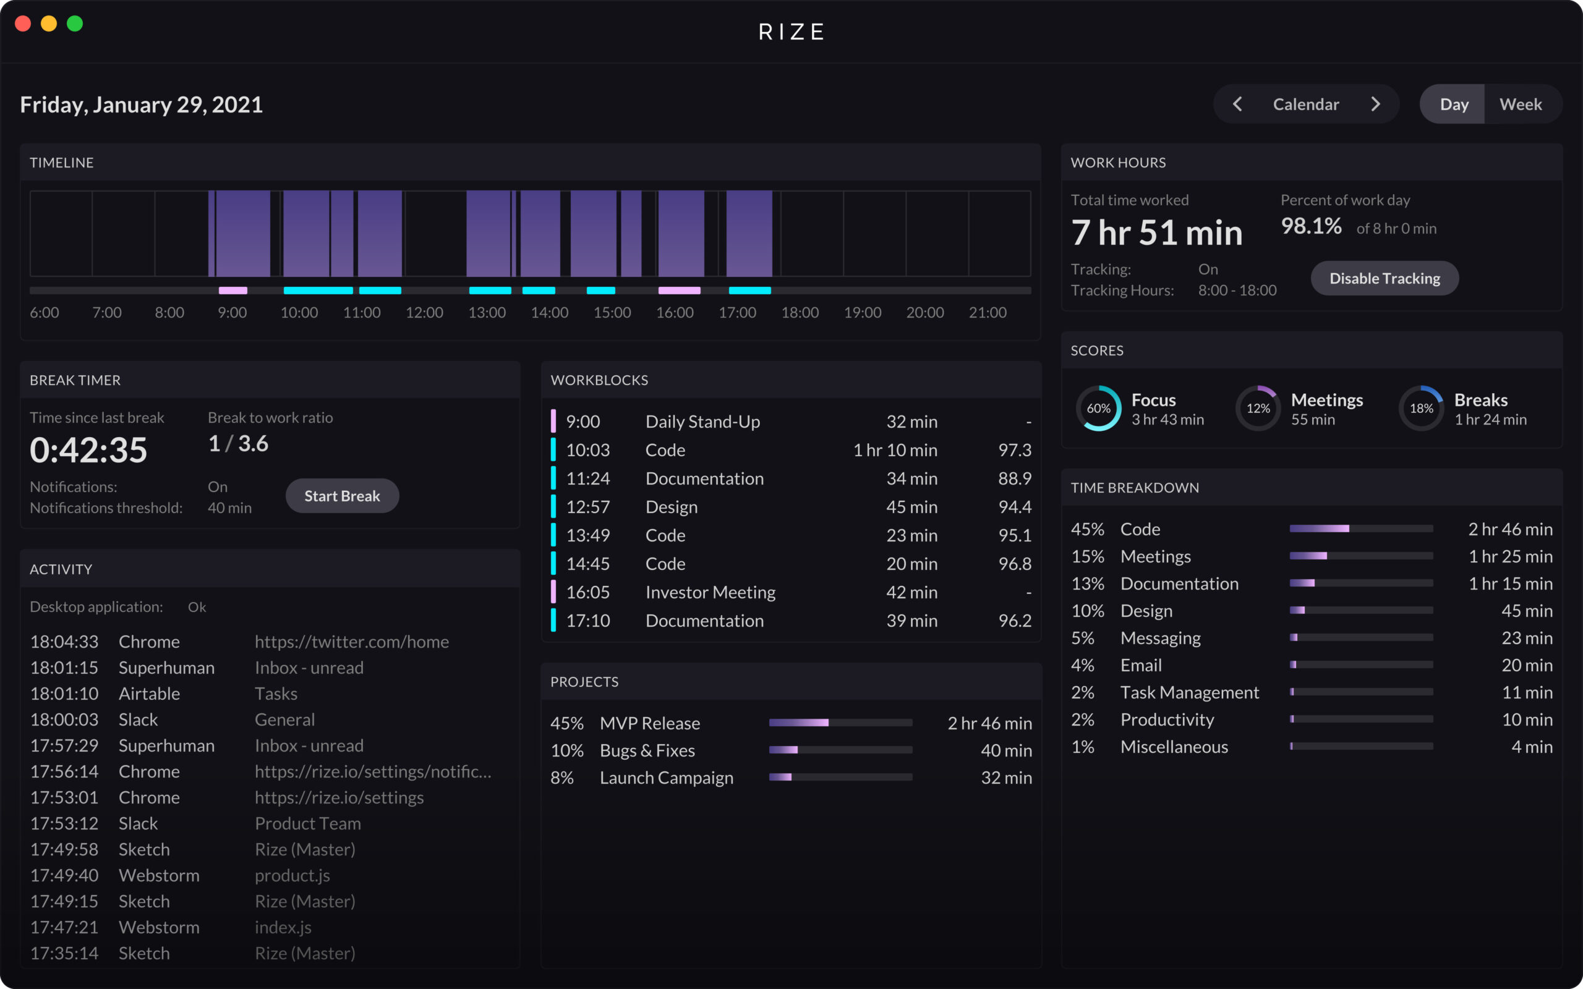Click the 16:00 break marker on the timeline
This screenshot has width=1583, height=989.
point(678,290)
